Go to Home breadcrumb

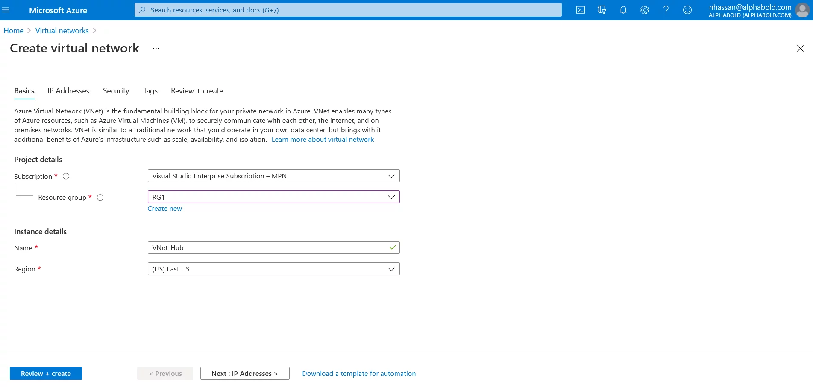(14, 31)
